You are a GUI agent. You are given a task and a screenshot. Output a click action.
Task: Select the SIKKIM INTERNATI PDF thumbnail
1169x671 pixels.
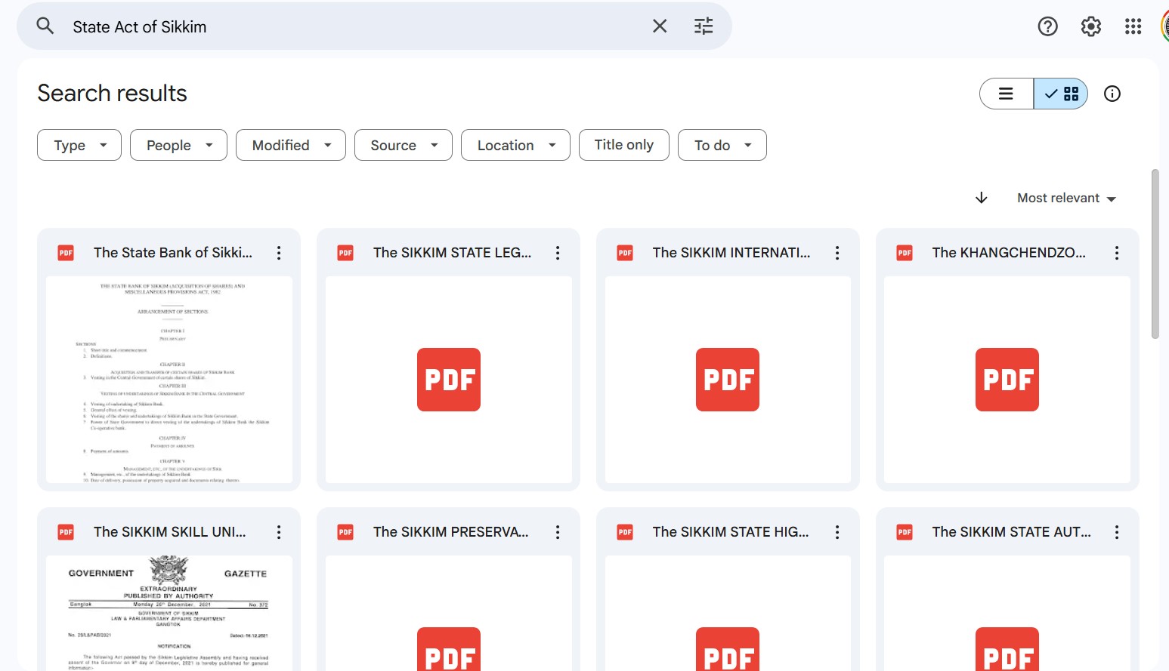pyautogui.click(x=728, y=380)
